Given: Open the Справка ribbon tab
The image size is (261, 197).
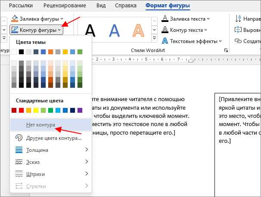Looking at the screenshot, I should tap(126, 6).
